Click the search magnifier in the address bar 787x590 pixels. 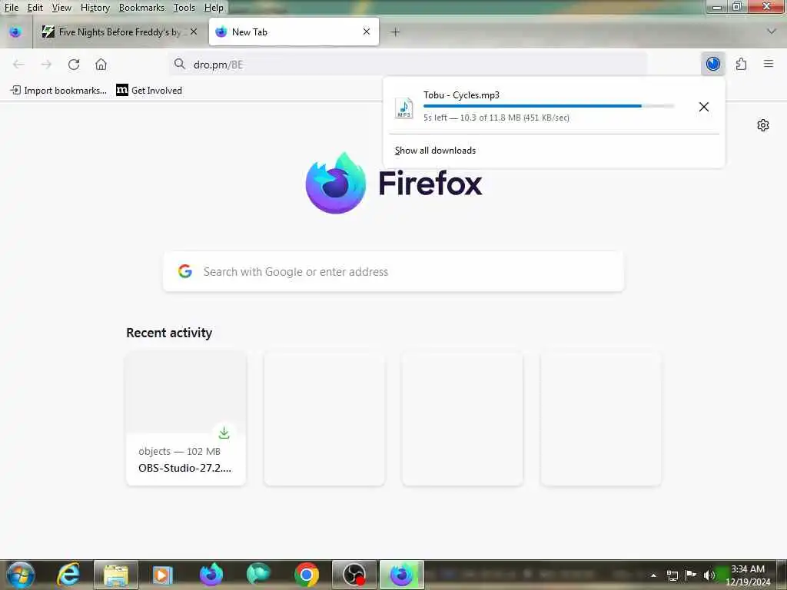[x=179, y=64]
